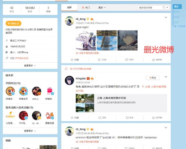The height and width of the screenshot is (149, 186).
Task: Click the comment icon showing 13855
Action: click(126, 148)
